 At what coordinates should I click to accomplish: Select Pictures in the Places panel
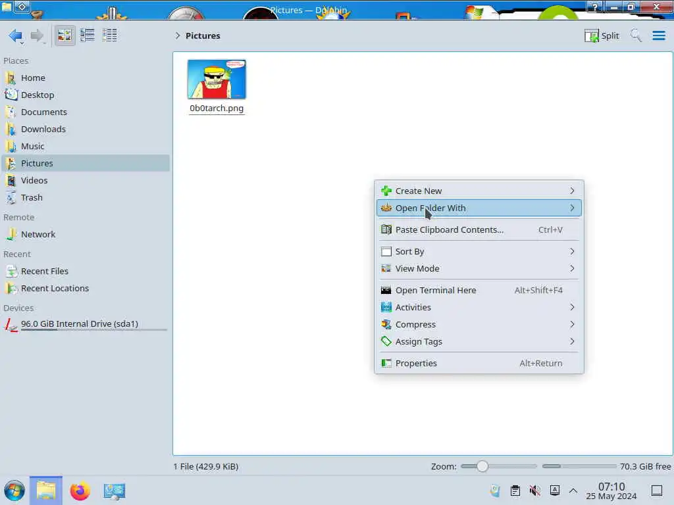pos(86,163)
